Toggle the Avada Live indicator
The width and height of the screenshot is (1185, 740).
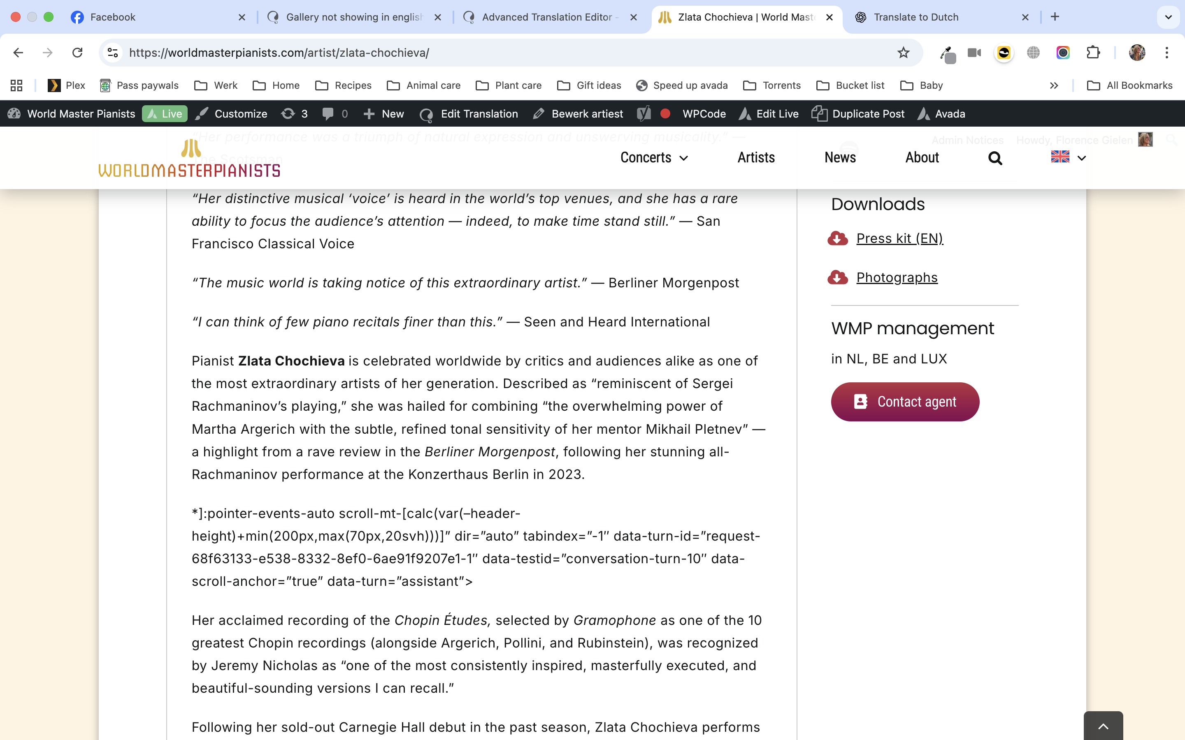(165, 114)
